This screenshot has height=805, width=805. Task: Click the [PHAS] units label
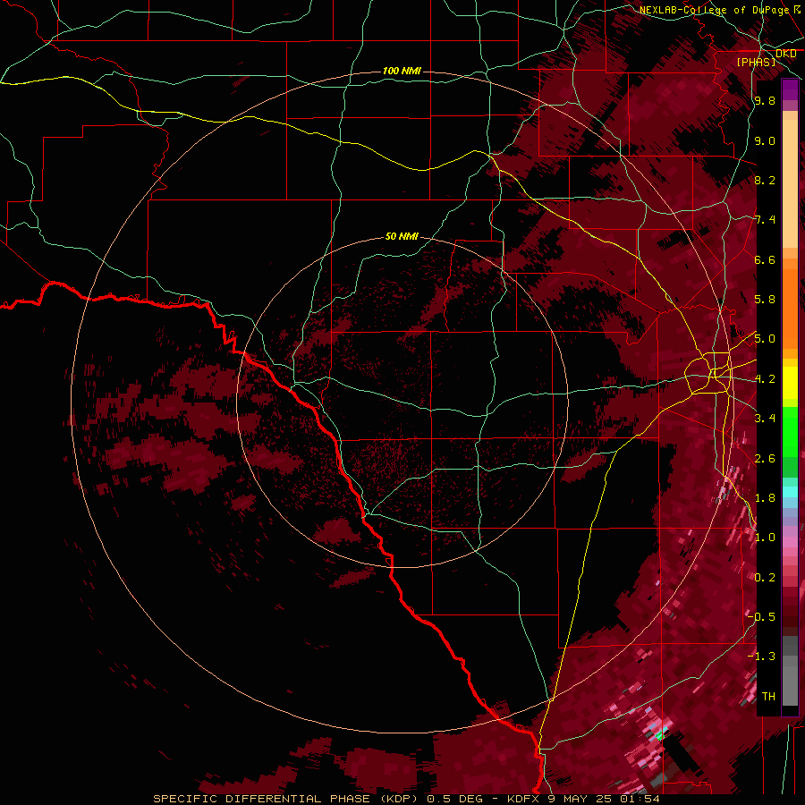(x=756, y=62)
